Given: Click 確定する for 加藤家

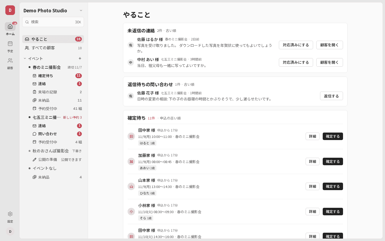Looking at the screenshot, I should 333,161.
